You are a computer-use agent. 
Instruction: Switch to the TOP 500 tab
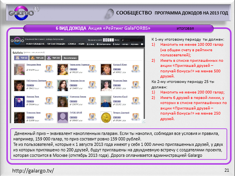pyautogui.click(x=53, y=58)
